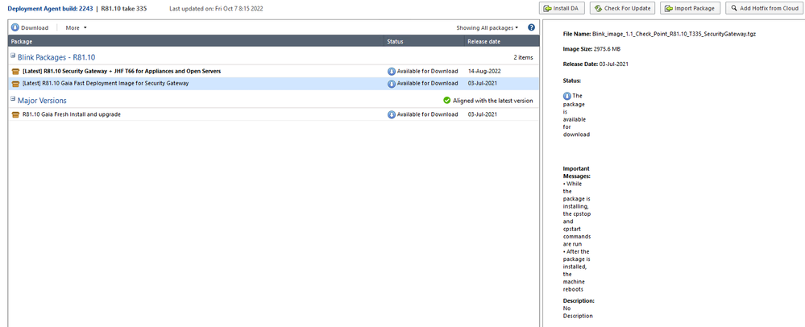Collapse the Major Versions group

coord(13,98)
